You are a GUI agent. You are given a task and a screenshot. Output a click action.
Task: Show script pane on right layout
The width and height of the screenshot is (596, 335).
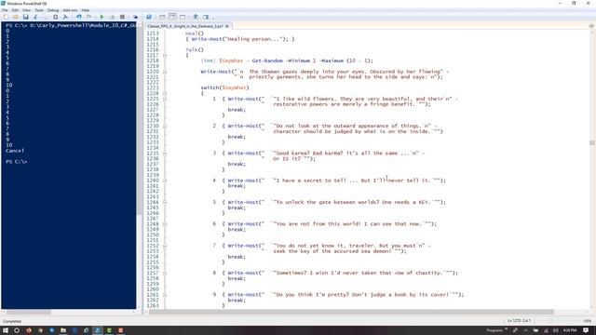[172, 17]
